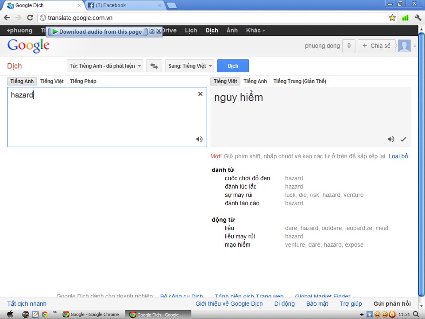Viewport: 425px width, 319px height.
Task: Select the translation đánh tào cáo
Action: click(242, 203)
